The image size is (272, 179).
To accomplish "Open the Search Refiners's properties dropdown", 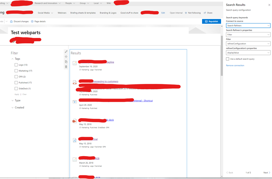I will coord(248,34).
